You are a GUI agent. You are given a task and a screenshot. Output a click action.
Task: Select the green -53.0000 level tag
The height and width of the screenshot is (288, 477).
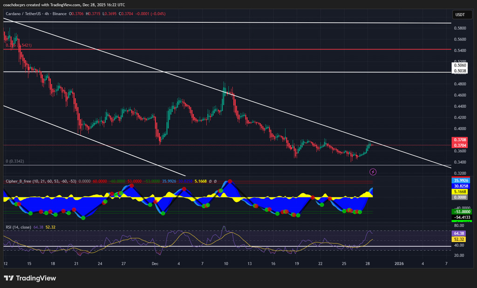pyautogui.click(x=460, y=211)
